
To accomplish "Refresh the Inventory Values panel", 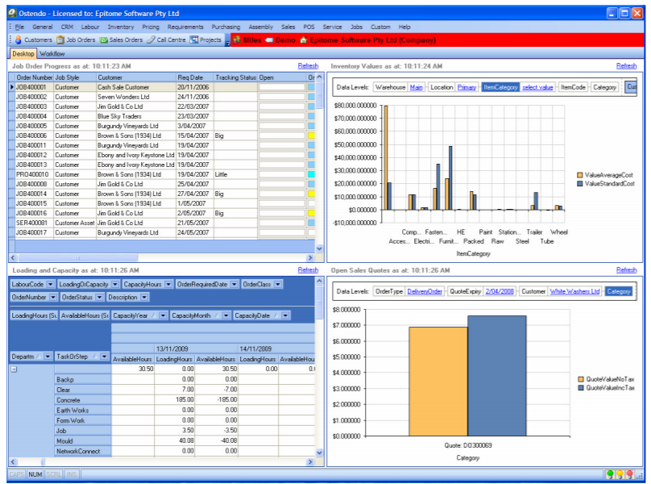I will click(628, 65).
